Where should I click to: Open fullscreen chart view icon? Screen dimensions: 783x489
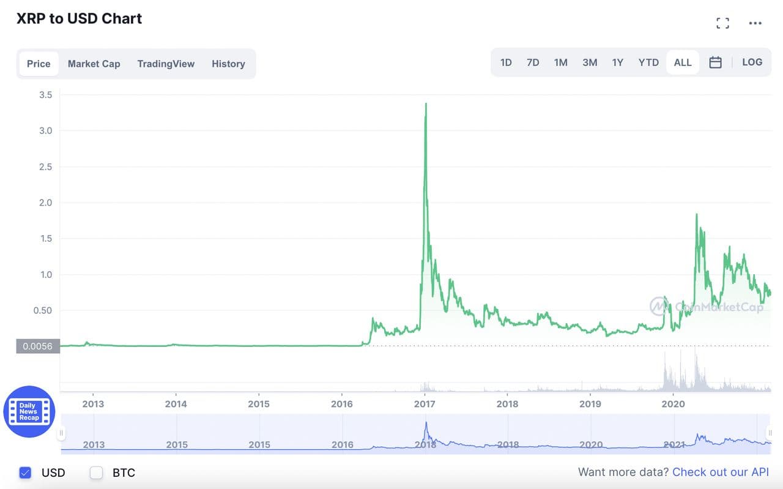(x=722, y=23)
